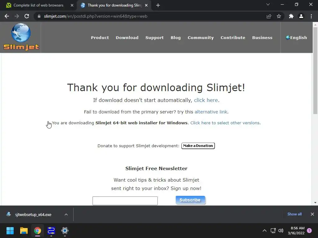This screenshot has width=318, height=238.
Task: Select the Thank you for downloading Slimjet tab
Action: tap(115, 5)
